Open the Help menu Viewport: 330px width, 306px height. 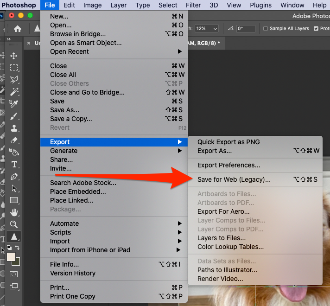pyautogui.click(x=319, y=5)
